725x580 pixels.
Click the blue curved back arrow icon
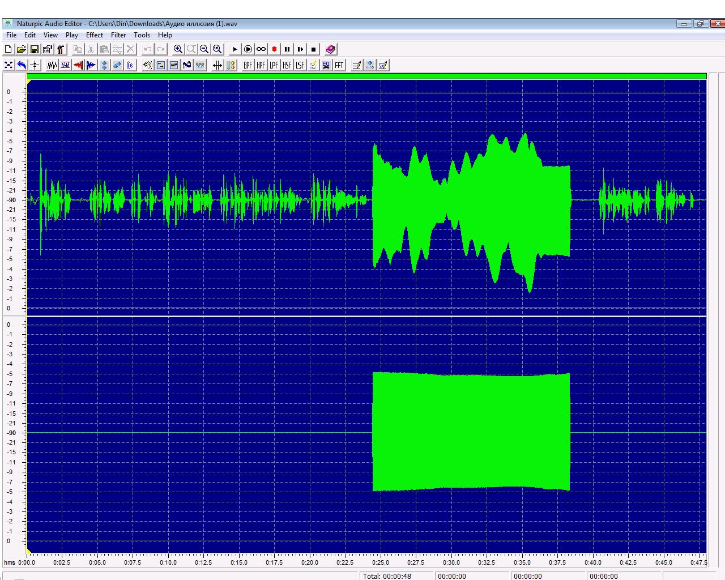22,65
